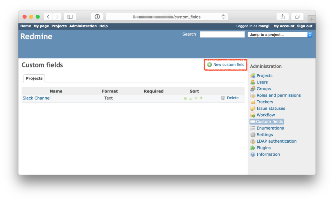The image size is (334, 201).
Task: Go forward with Safari forward arrow
Action: pos(57,17)
